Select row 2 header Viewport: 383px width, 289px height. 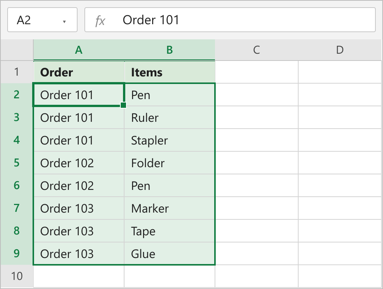coord(17,95)
